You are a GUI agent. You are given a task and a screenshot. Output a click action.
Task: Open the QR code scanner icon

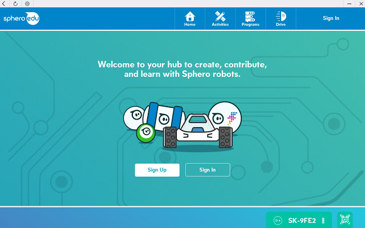(345, 219)
